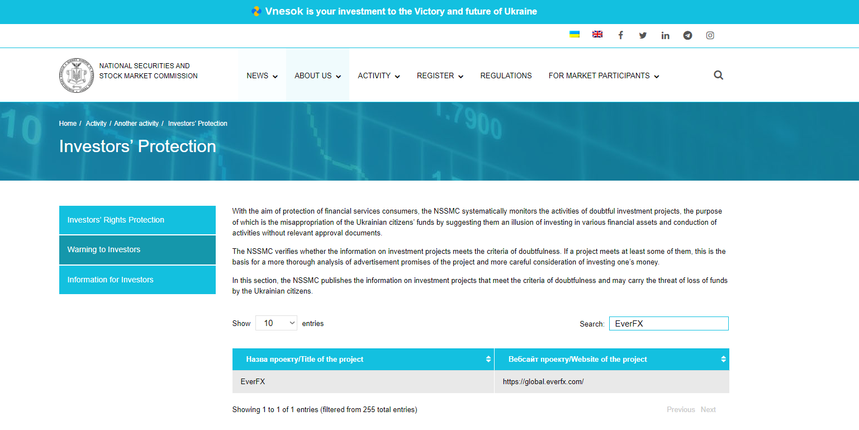
Task: Select Warning to Investors sidebar tab
Action: (137, 249)
